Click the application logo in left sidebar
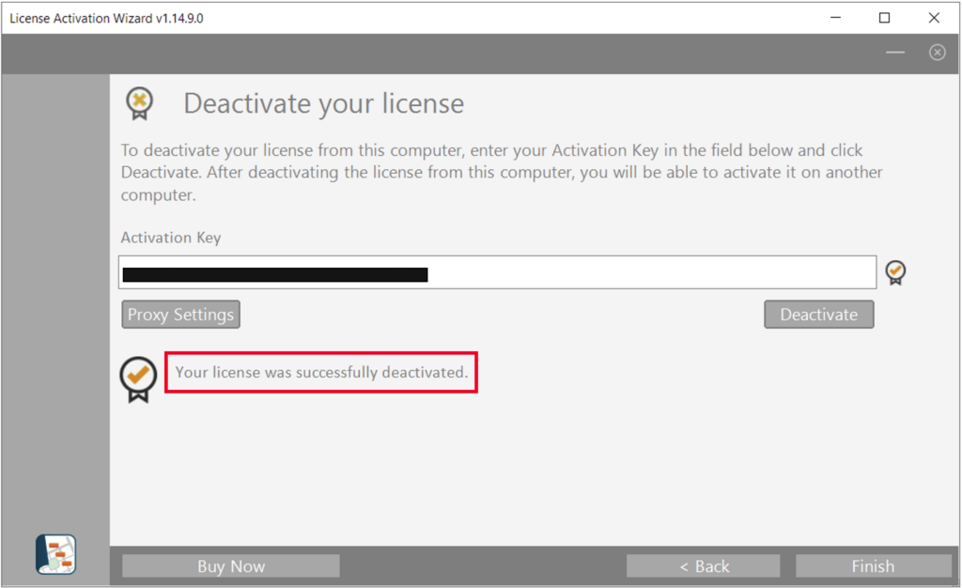The image size is (962, 588). point(55,554)
